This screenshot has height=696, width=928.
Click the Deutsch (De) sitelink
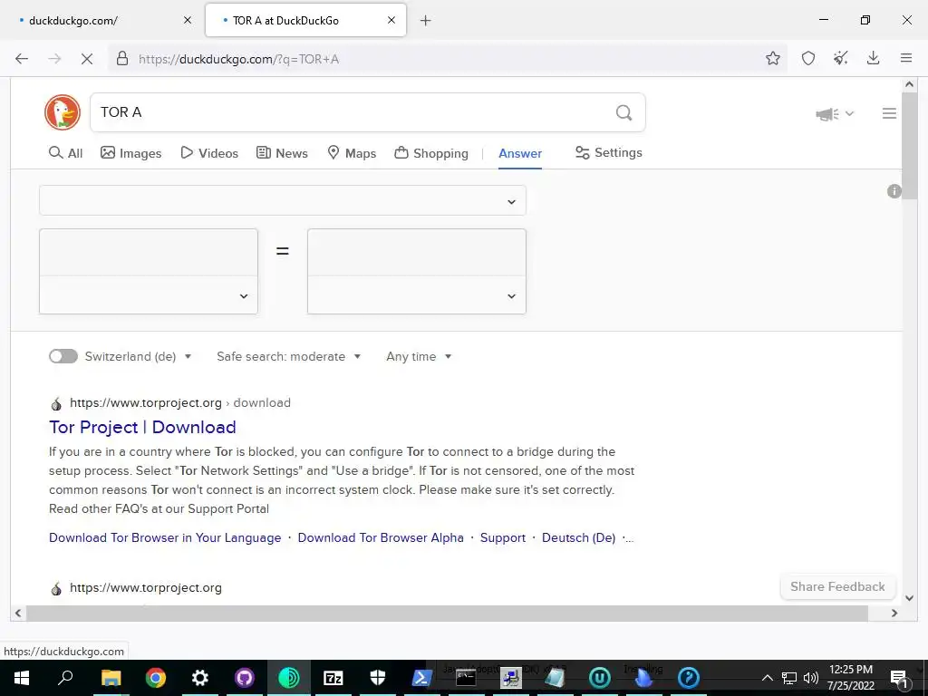(578, 538)
